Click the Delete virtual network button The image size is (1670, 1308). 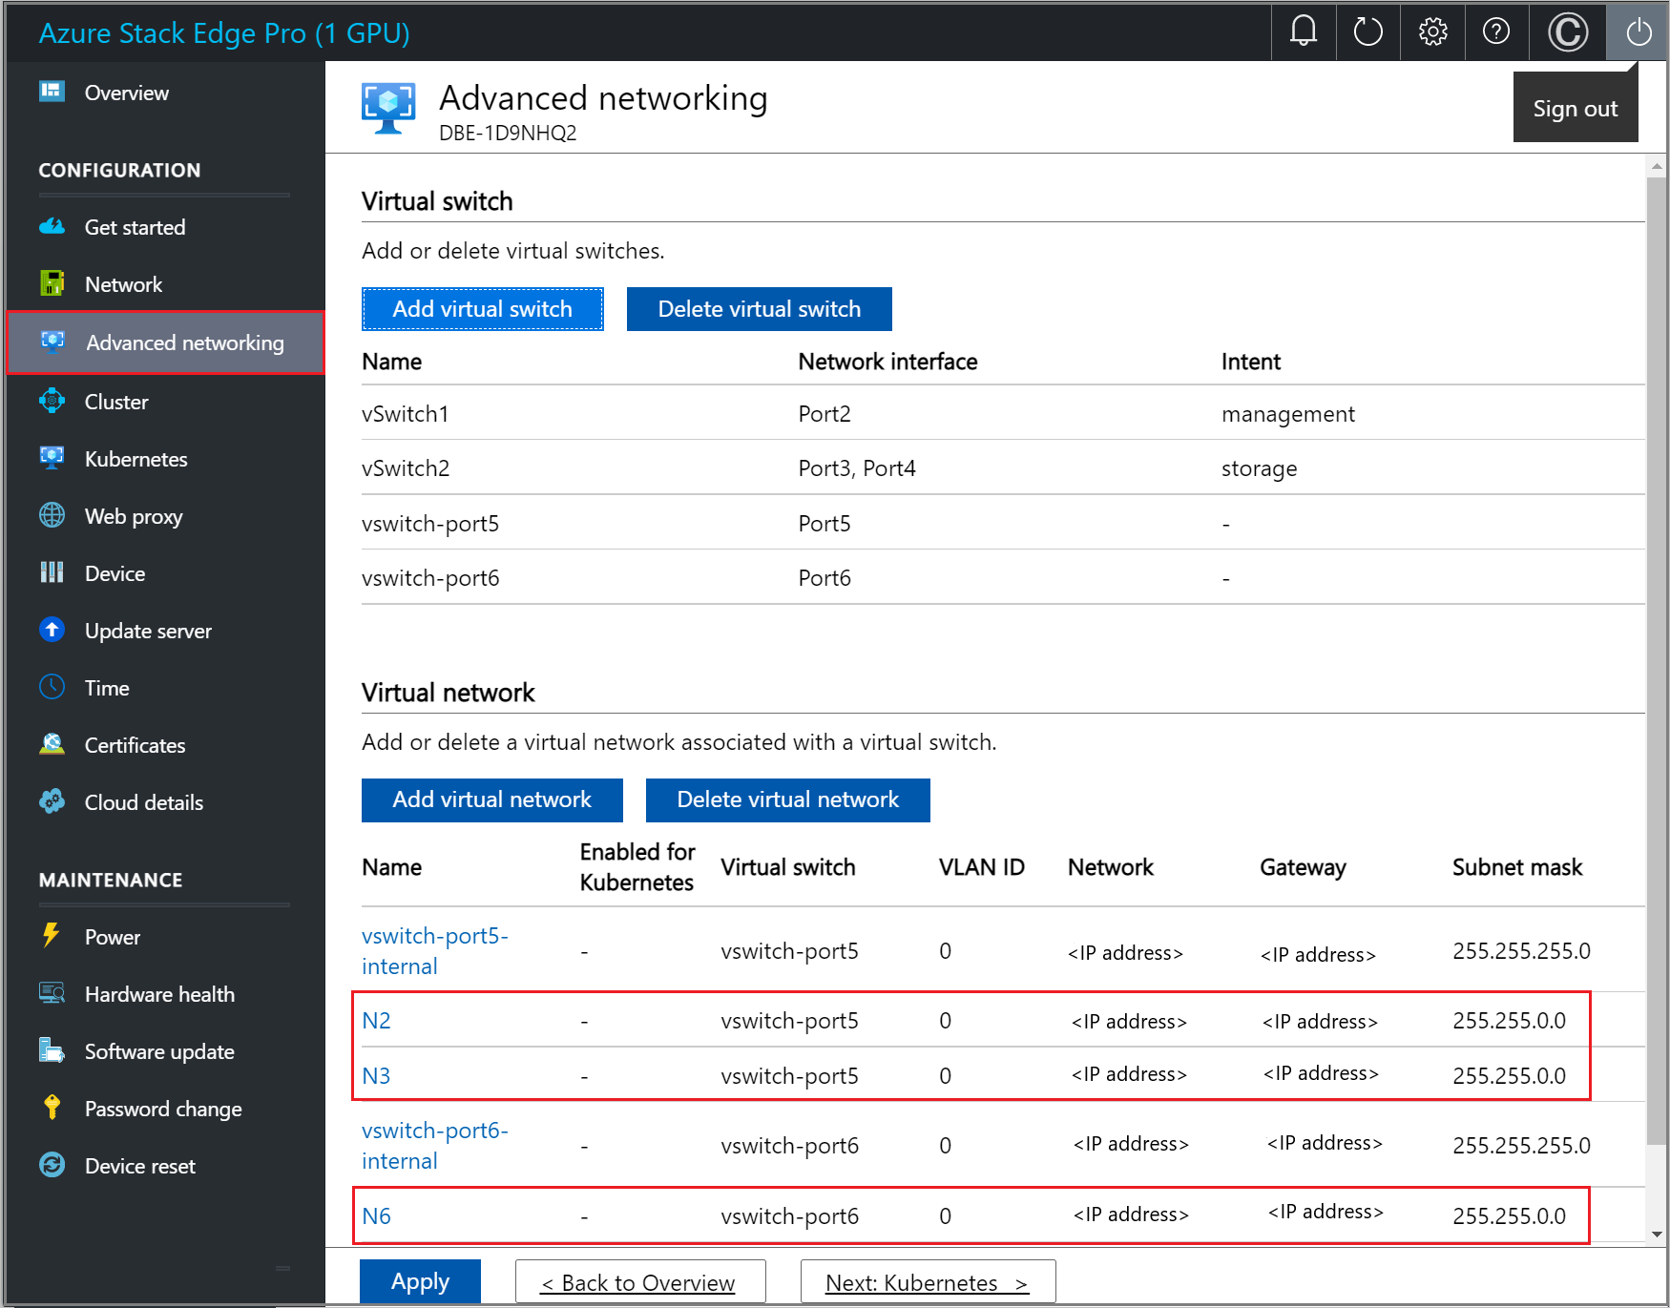click(786, 799)
